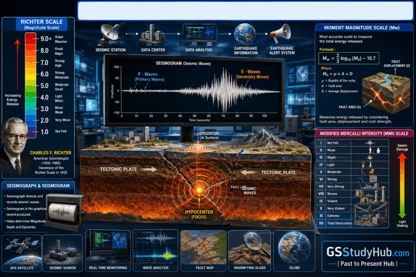
Task: Click the 2.0 magnitude value
Action: (x=45, y=120)
